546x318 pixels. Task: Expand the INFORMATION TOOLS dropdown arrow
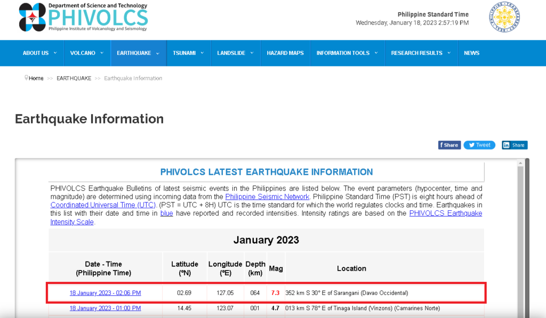(x=376, y=53)
